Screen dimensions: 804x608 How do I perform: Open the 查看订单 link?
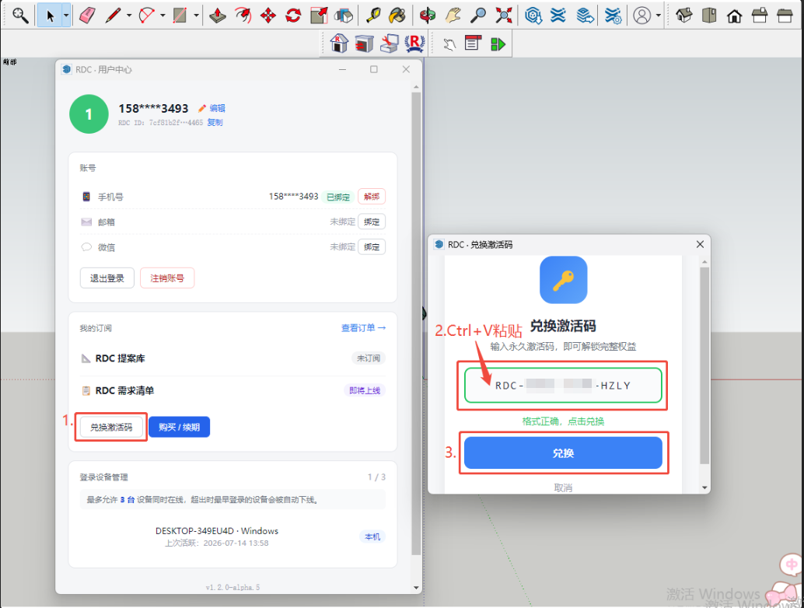coord(364,328)
